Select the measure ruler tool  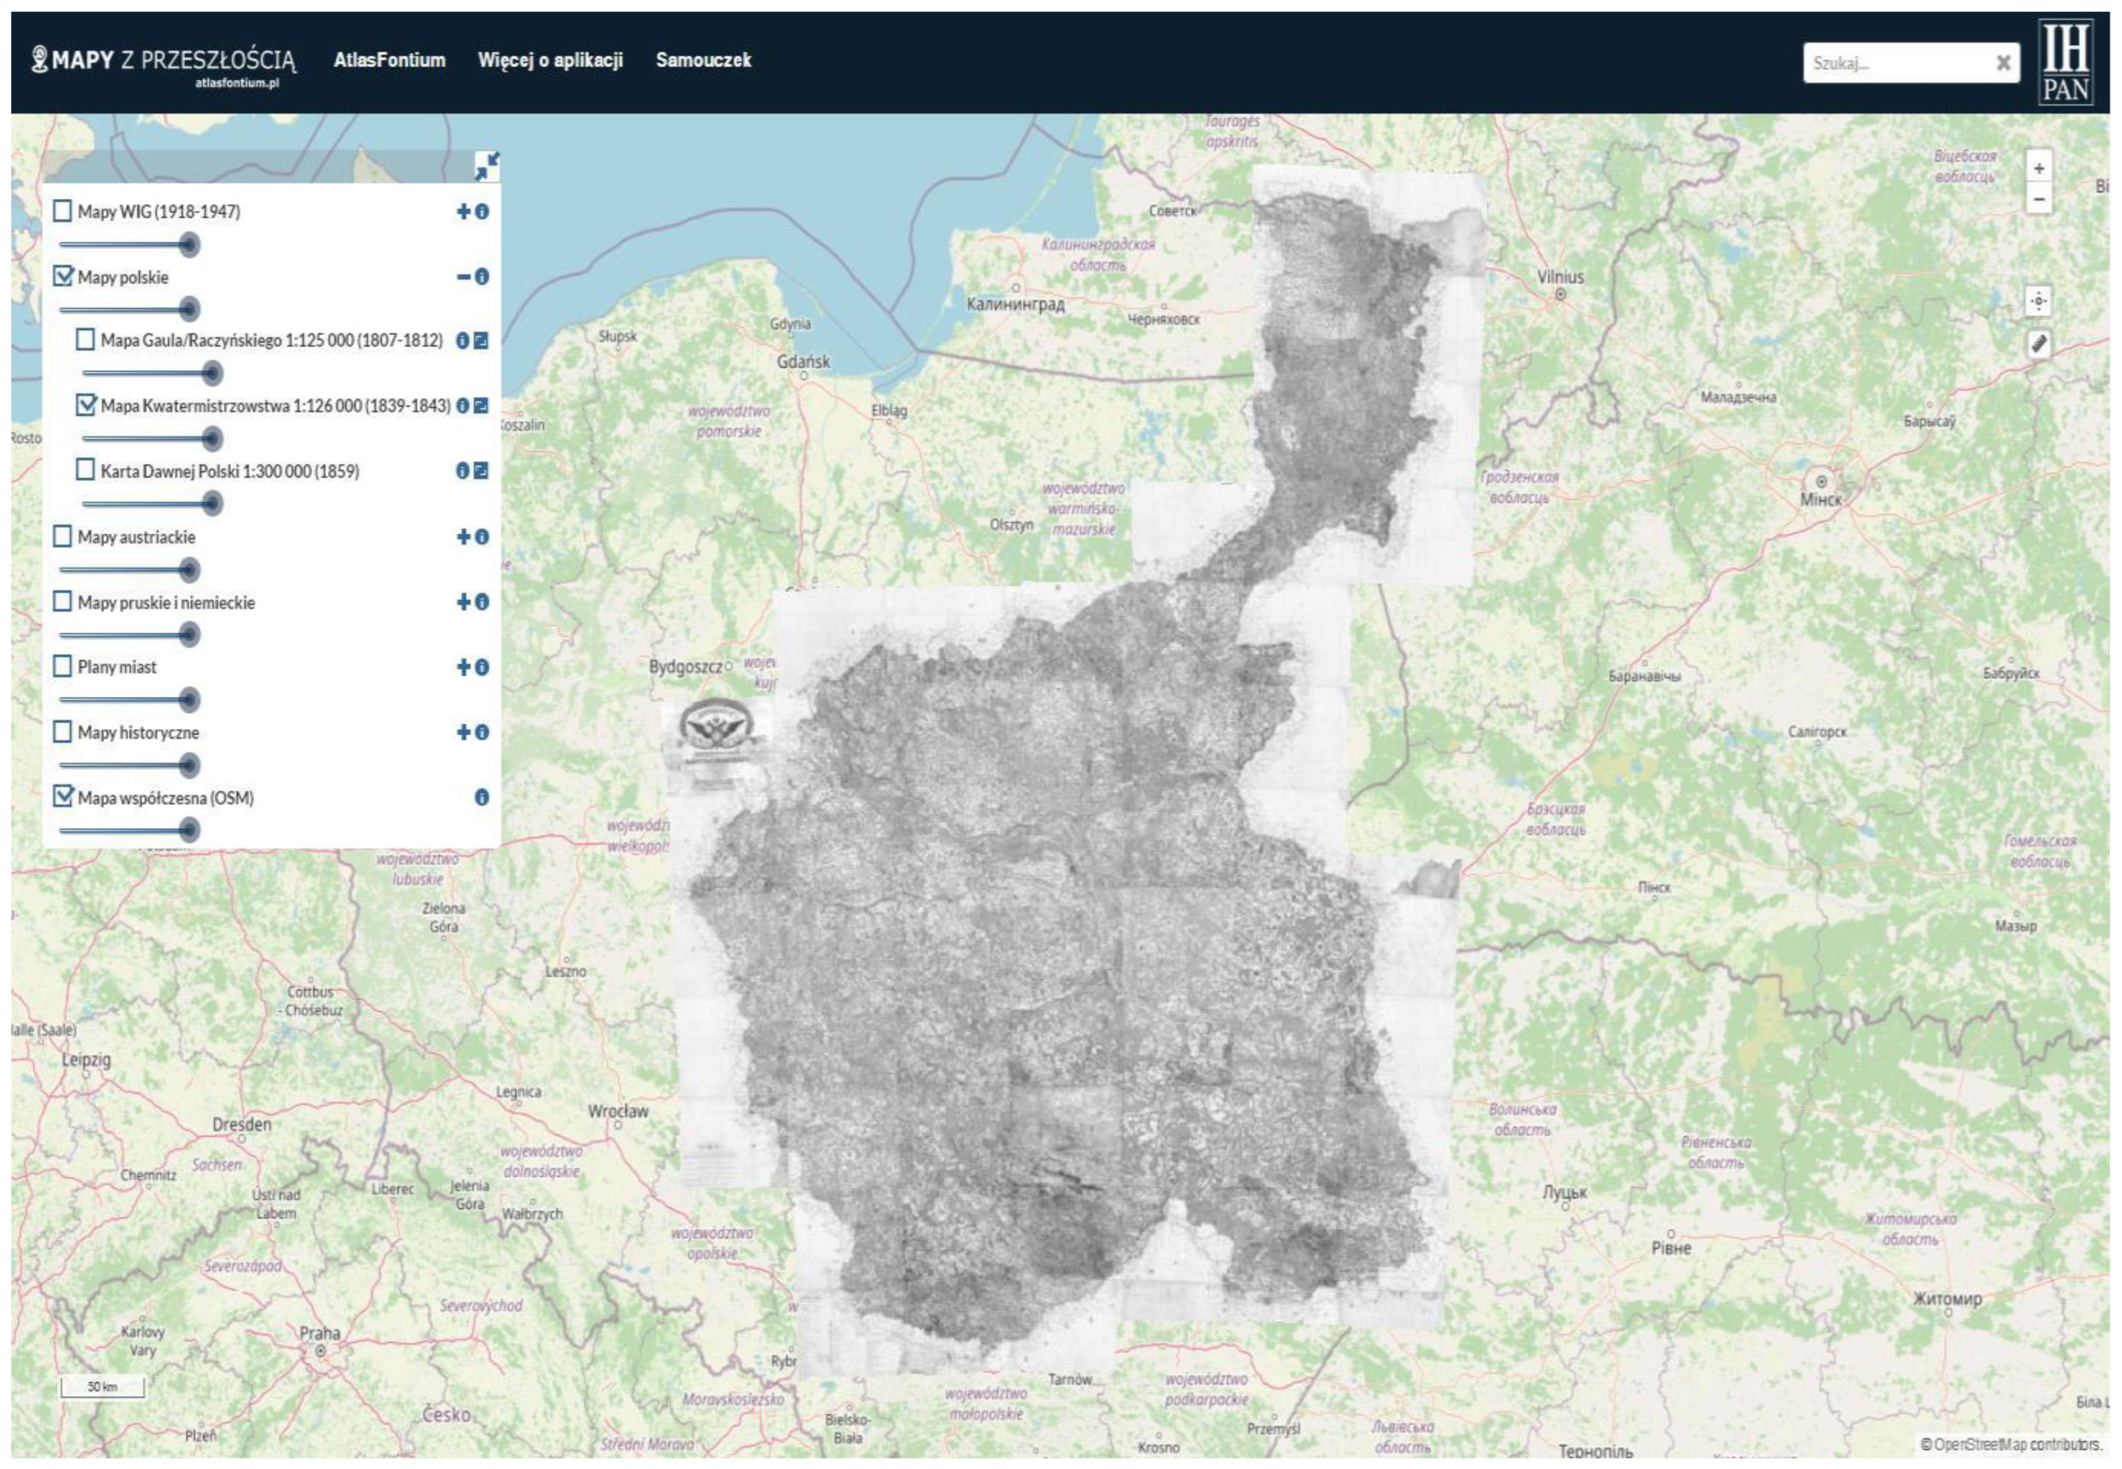tap(2038, 344)
